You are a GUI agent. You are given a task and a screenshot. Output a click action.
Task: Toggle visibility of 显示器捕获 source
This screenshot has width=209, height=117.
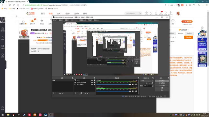pyautogui.click(x=92, y=84)
